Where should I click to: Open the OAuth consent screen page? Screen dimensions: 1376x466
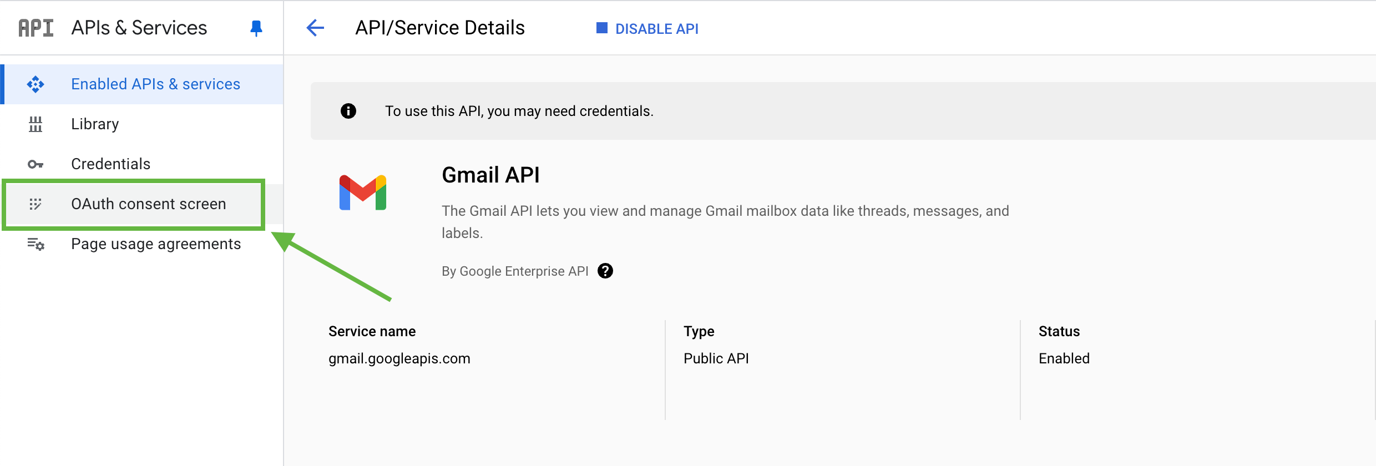[x=142, y=204]
